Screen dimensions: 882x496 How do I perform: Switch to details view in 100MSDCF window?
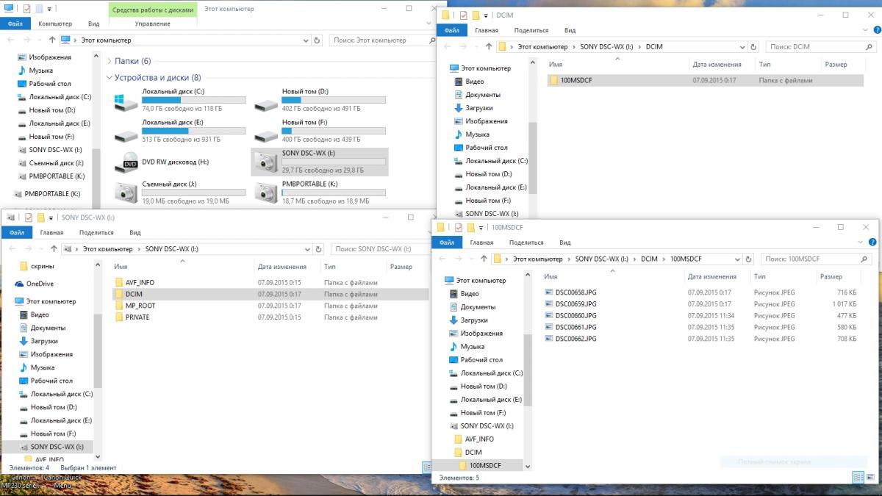(x=857, y=477)
